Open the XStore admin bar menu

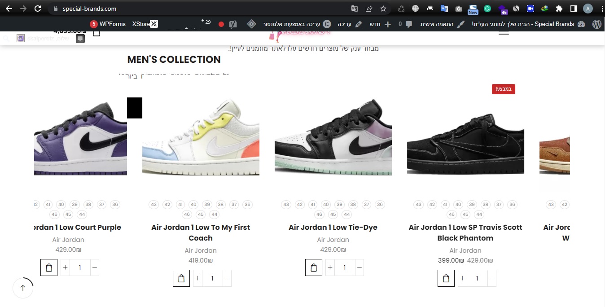145,24
